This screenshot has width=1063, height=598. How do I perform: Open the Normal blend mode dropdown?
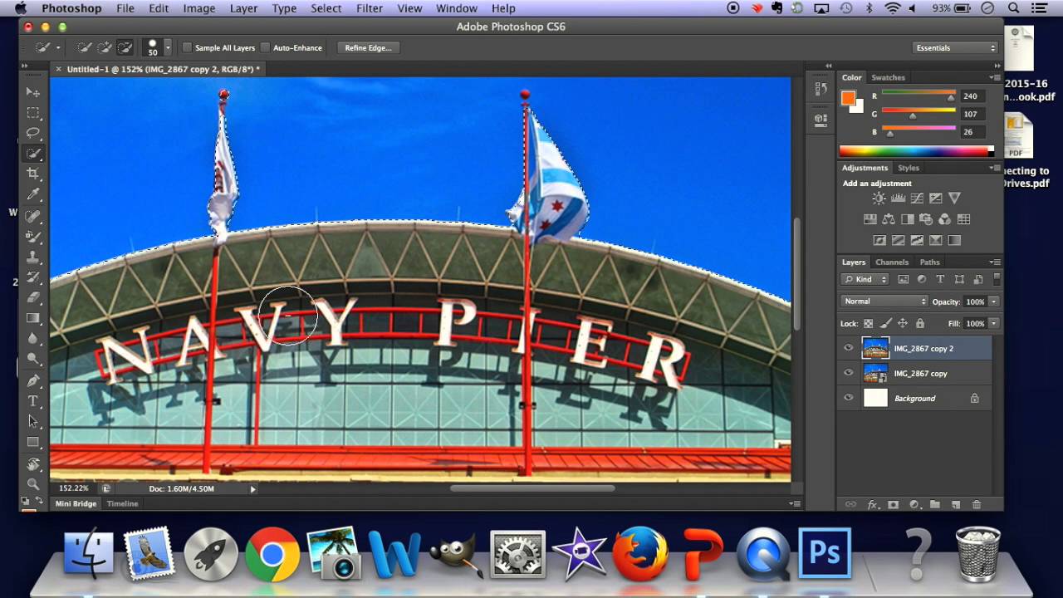point(884,301)
